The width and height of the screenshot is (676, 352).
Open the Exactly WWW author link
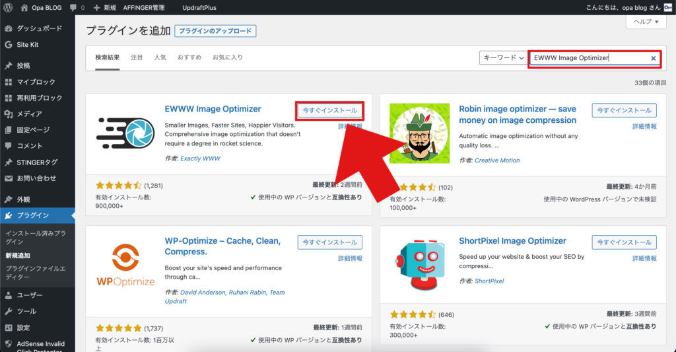(x=201, y=159)
